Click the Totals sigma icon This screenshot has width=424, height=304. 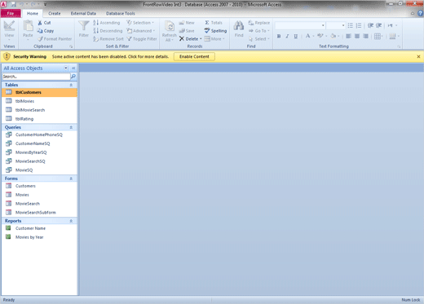pyautogui.click(x=207, y=23)
